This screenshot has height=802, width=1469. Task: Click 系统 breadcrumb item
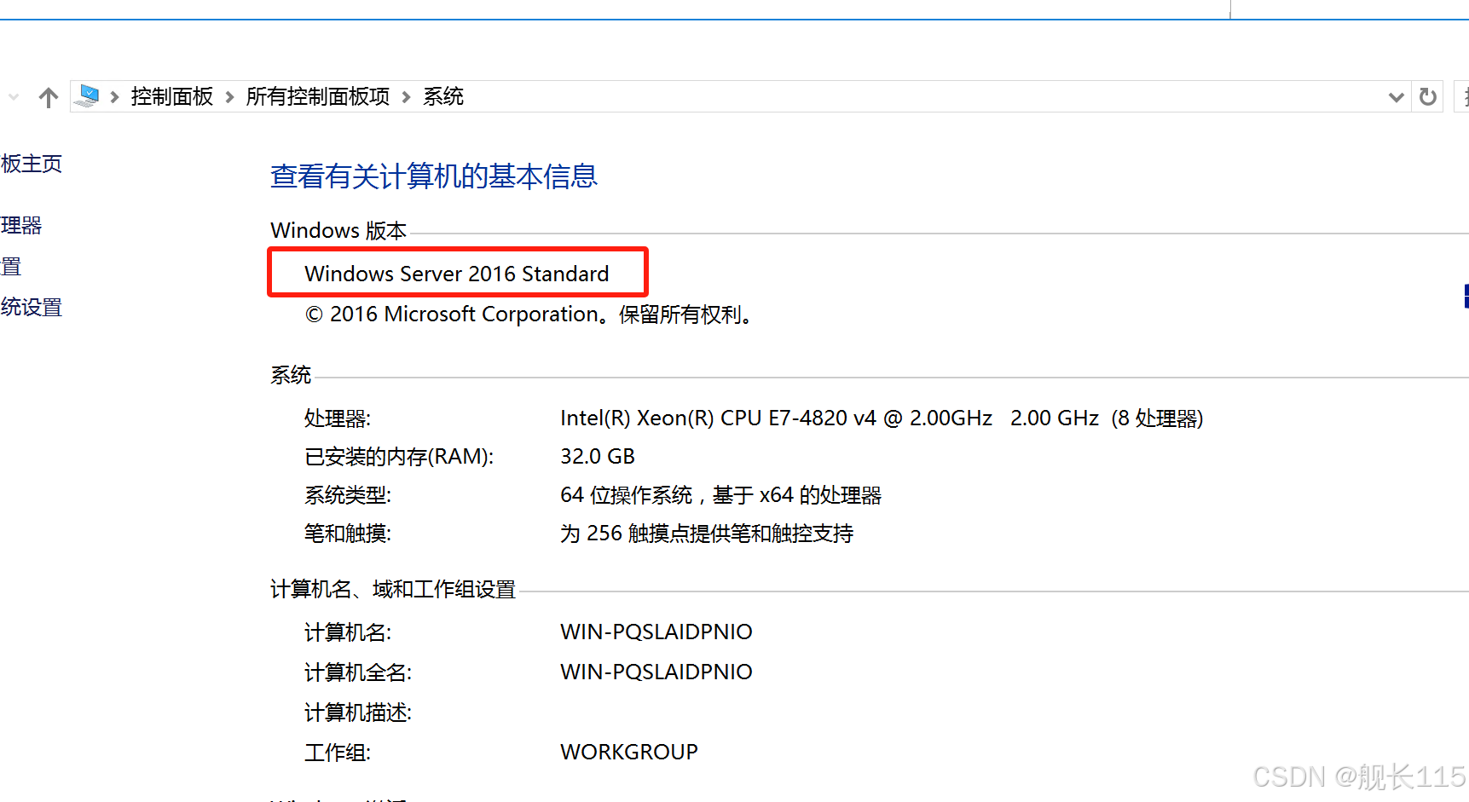[443, 96]
